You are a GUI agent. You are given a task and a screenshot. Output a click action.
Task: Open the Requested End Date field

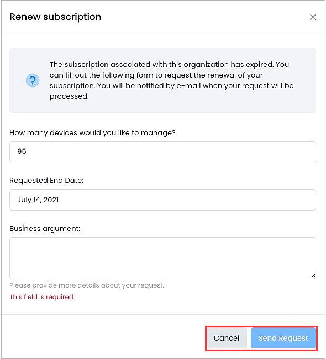click(162, 200)
